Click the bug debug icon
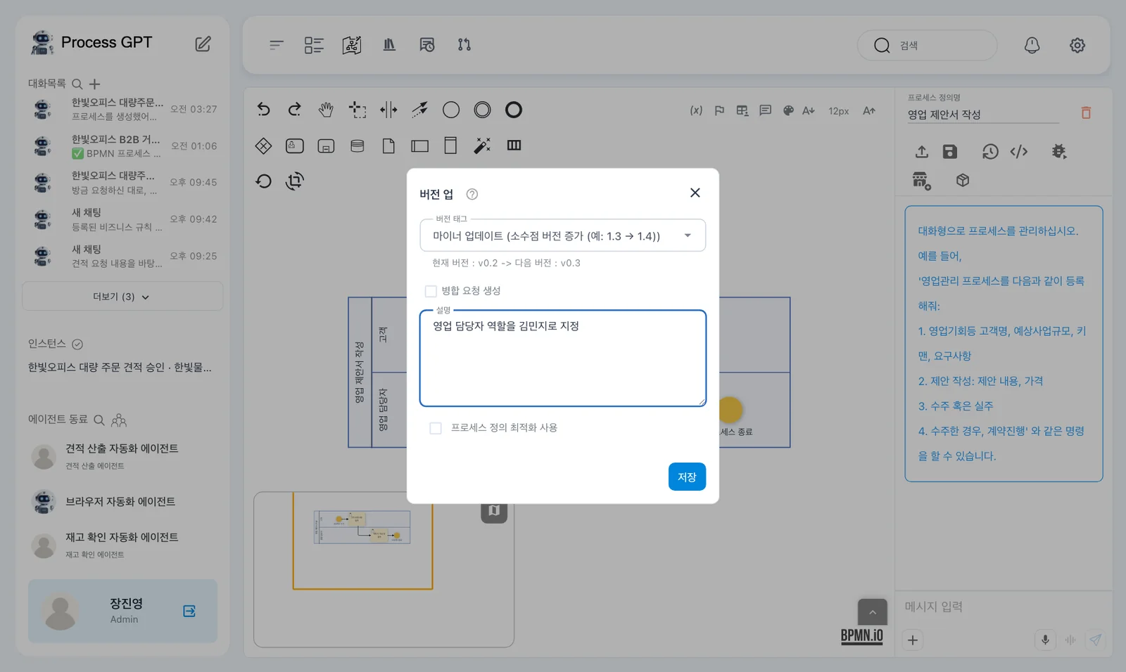The width and height of the screenshot is (1126, 672). (x=1058, y=151)
